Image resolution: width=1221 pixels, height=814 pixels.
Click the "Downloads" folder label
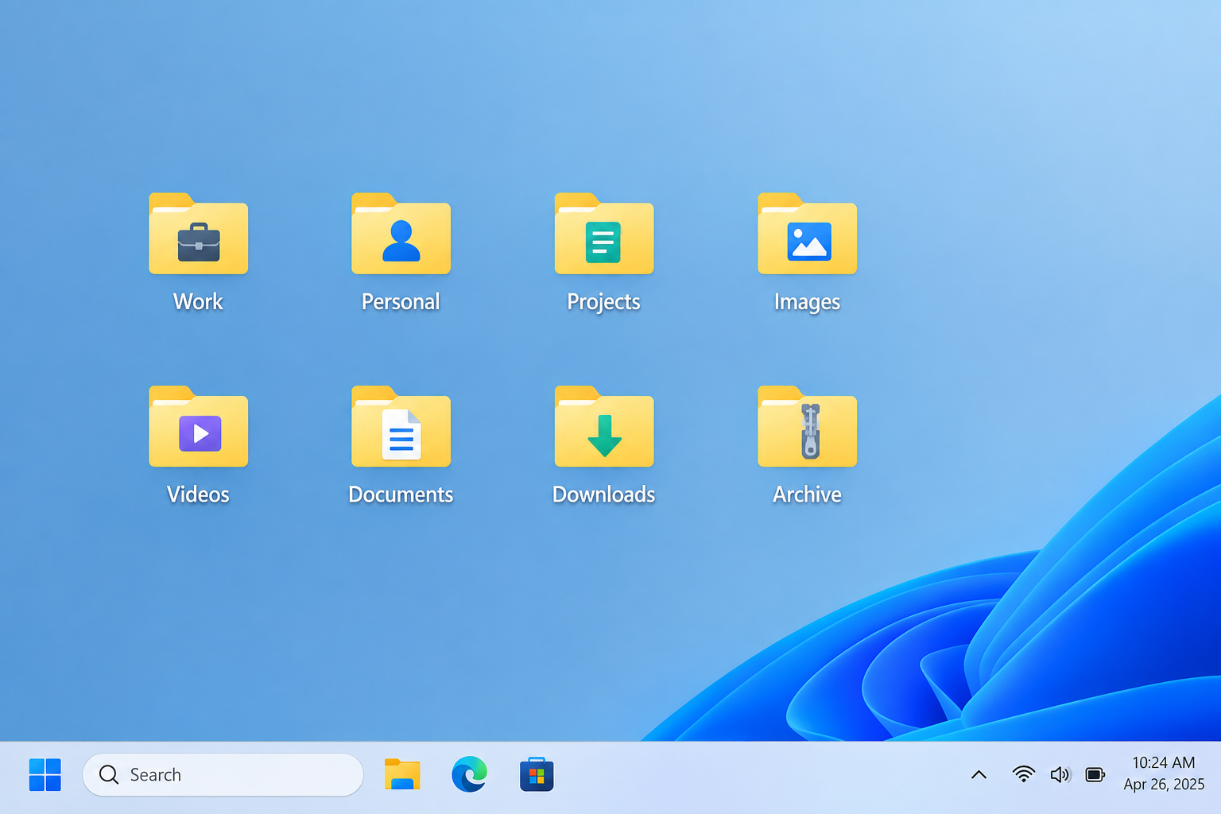(x=604, y=494)
